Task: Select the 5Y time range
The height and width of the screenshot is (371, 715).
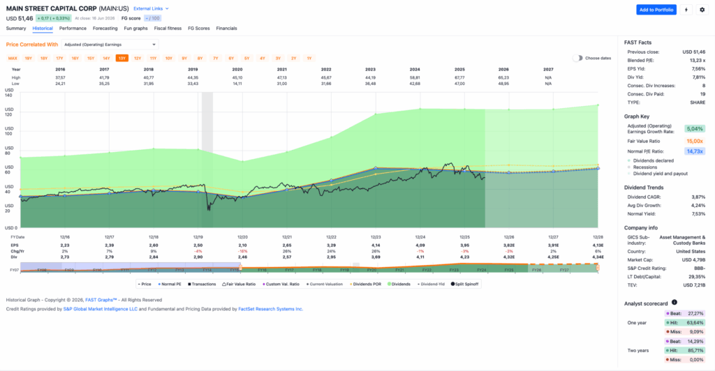Action: [246, 59]
